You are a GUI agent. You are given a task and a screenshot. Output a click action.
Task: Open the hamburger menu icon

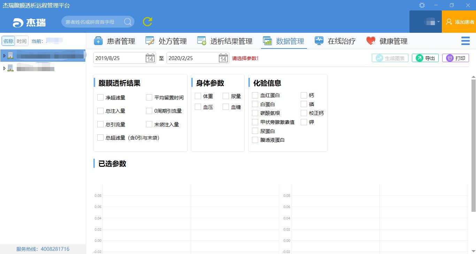coord(465,41)
